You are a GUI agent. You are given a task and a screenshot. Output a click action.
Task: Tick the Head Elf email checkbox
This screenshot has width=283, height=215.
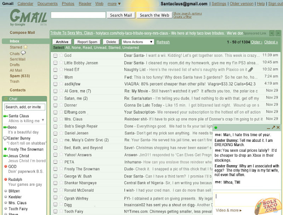pos(56,70)
